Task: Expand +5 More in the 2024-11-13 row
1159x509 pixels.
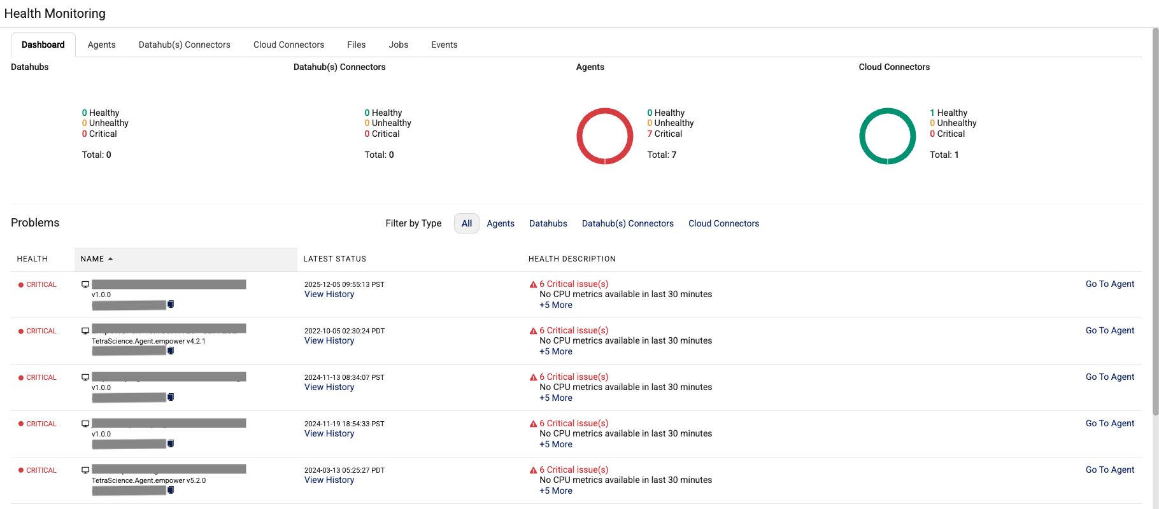Action: [556, 398]
